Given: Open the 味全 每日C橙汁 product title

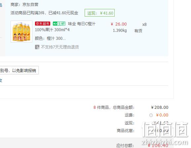Looking at the screenshot, I should tap(82, 24).
